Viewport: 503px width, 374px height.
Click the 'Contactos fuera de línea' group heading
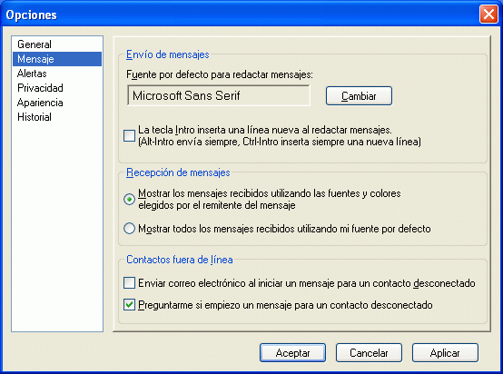(180, 260)
